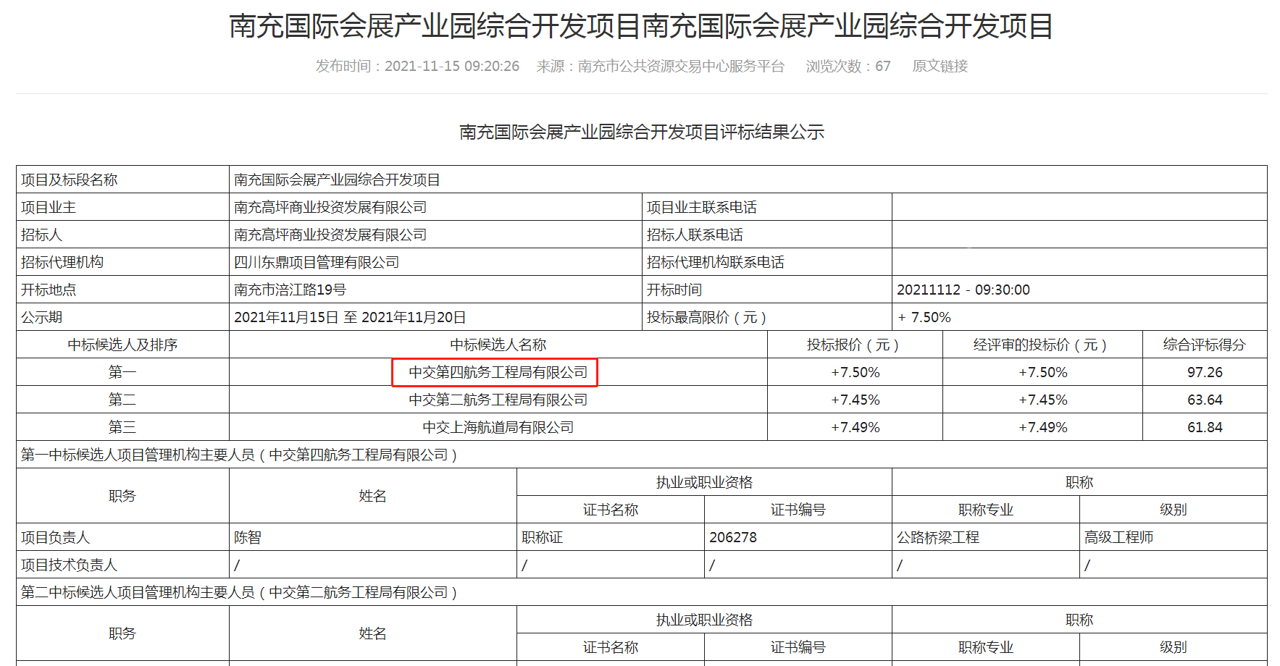1280x666 pixels.
Task: Select the publish time 2021-11-15 09:20:26
Action: 452,67
